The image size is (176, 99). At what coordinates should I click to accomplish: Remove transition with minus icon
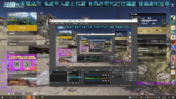coord(120,75)
